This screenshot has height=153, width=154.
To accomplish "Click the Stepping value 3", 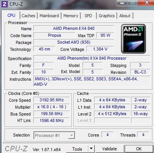I will 140,65.
